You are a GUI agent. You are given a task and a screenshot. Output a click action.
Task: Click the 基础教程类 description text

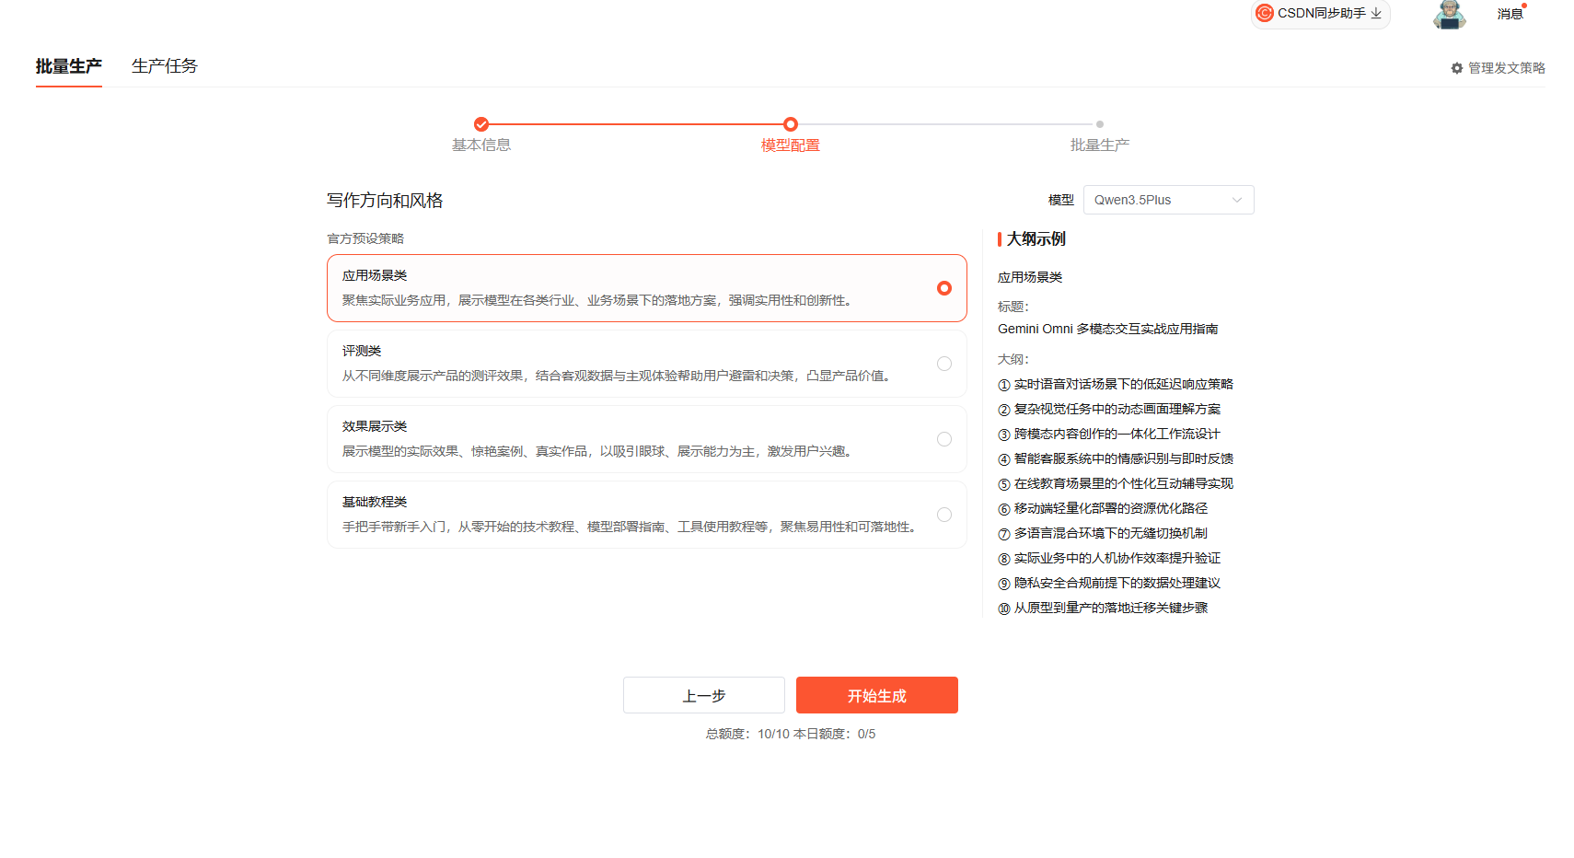click(x=631, y=527)
